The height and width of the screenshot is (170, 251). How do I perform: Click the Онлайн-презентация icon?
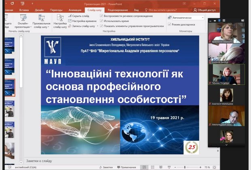click(23, 18)
